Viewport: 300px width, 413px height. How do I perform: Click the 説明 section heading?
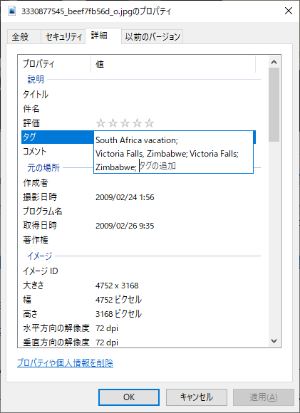tap(36, 79)
